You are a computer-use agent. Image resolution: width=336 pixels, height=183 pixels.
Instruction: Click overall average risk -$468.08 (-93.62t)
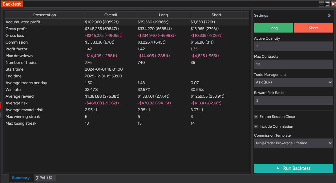[x=102, y=103]
